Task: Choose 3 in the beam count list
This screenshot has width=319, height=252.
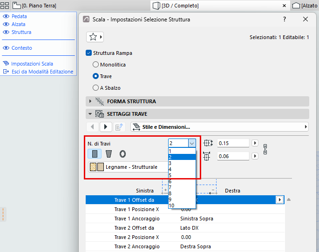Action: point(182,163)
